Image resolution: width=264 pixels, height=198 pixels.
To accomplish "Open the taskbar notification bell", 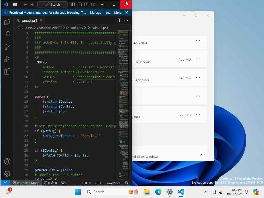I will pos(246,192).
